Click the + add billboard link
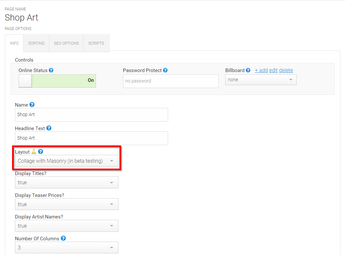Screen dimensions: 345x255 (x=261, y=70)
